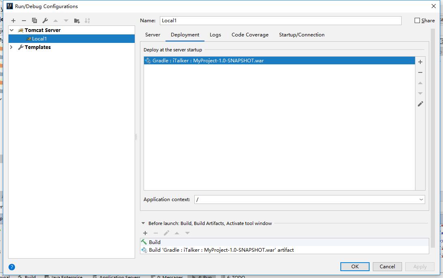This screenshot has width=443, height=278.
Task: Remove the selected run configuration
Action: tap(24, 21)
